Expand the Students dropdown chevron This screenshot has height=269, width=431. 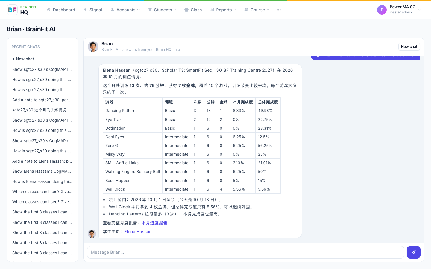tap(175, 10)
